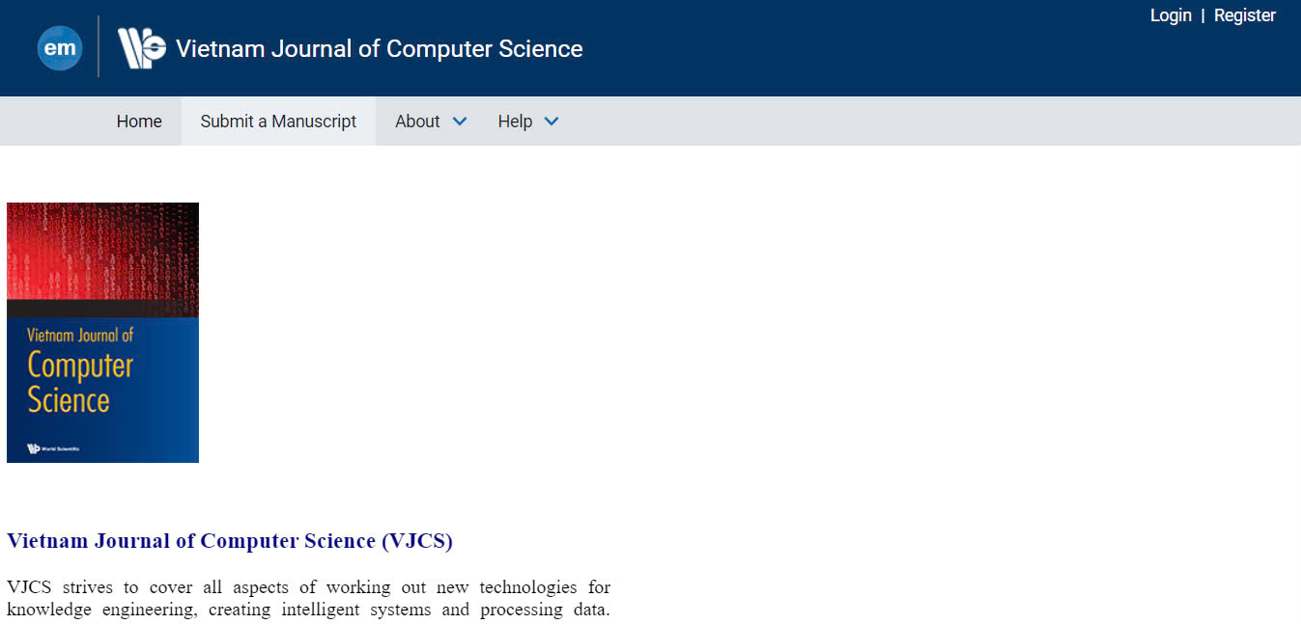Image resolution: width=1301 pixels, height=624 pixels.
Task: Click the World Scientific logo in header
Action: pos(142,48)
